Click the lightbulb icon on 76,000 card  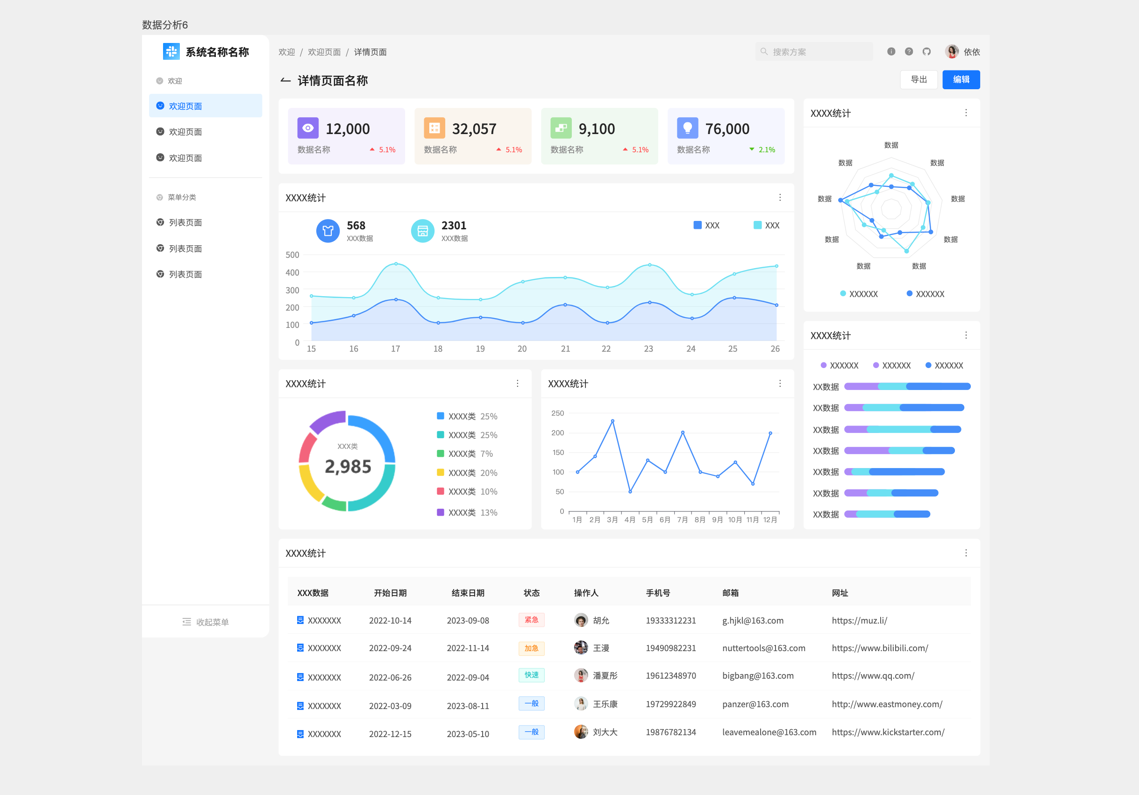coord(687,128)
